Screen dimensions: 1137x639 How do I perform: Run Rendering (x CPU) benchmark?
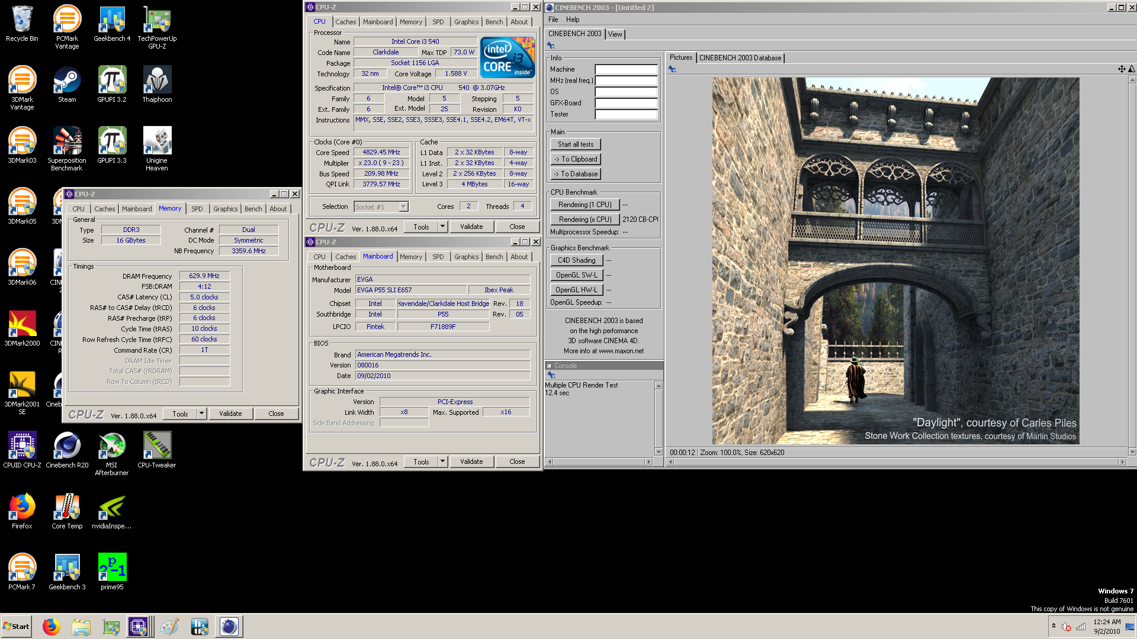pos(585,220)
